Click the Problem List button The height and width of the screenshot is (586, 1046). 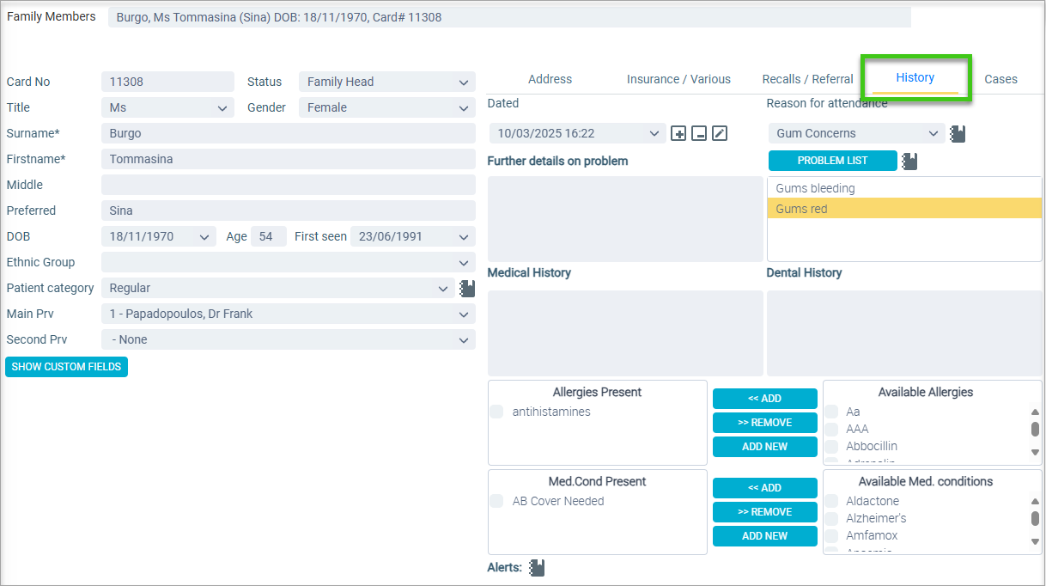833,161
